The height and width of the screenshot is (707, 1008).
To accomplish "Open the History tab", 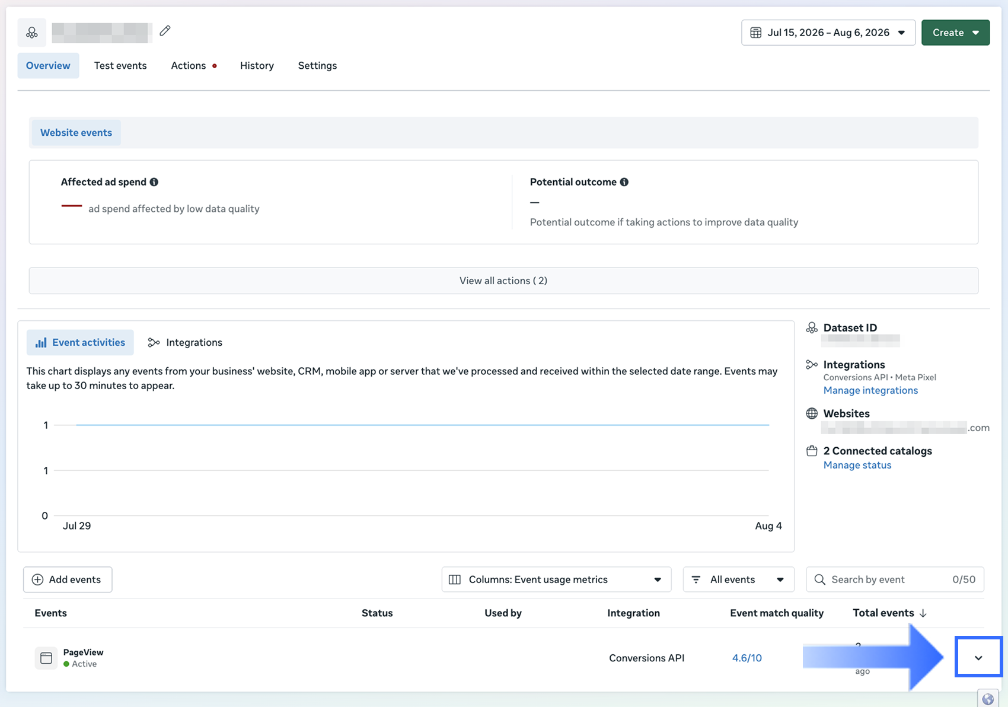I will pyautogui.click(x=257, y=65).
